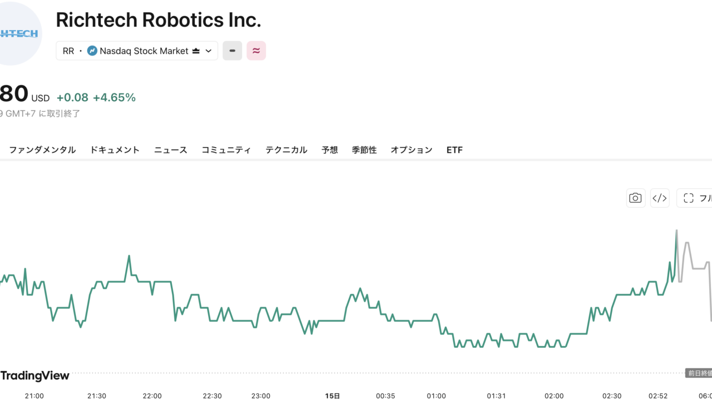Go to the テクニカル tab
Image resolution: width=712 pixels, height=400 pixels.
click(x=286, y=150)
